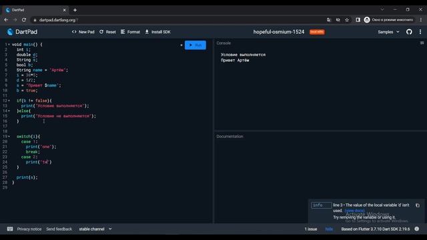
Task: Format the Dart code
Action: coord(130,32)
